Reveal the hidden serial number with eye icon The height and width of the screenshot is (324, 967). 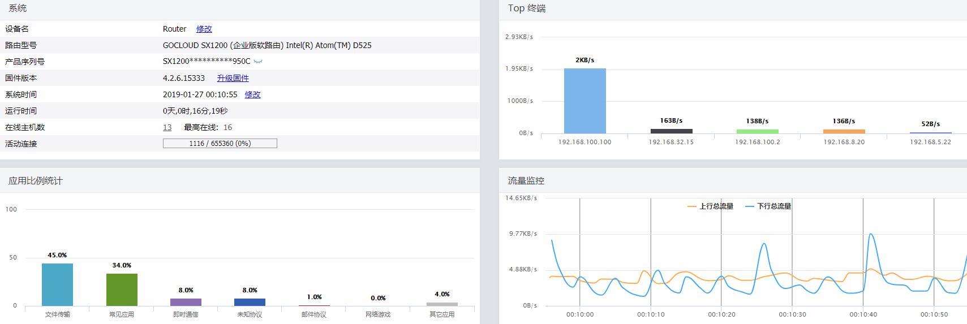point(258,62)
